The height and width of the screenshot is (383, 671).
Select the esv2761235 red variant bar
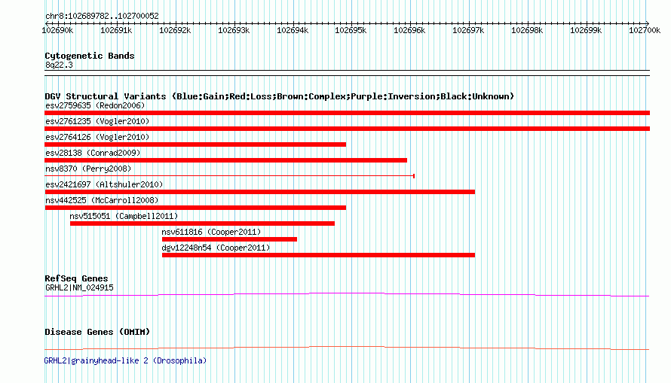click(347, 129)
